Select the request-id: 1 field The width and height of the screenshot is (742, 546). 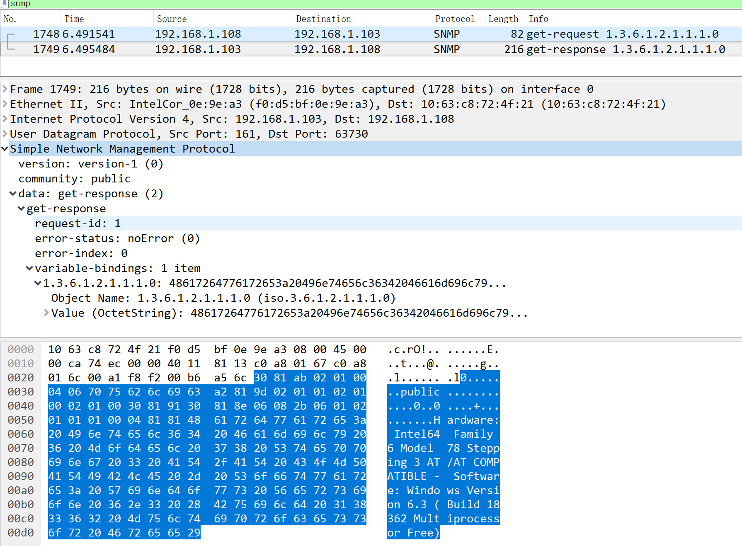(78, 223)
